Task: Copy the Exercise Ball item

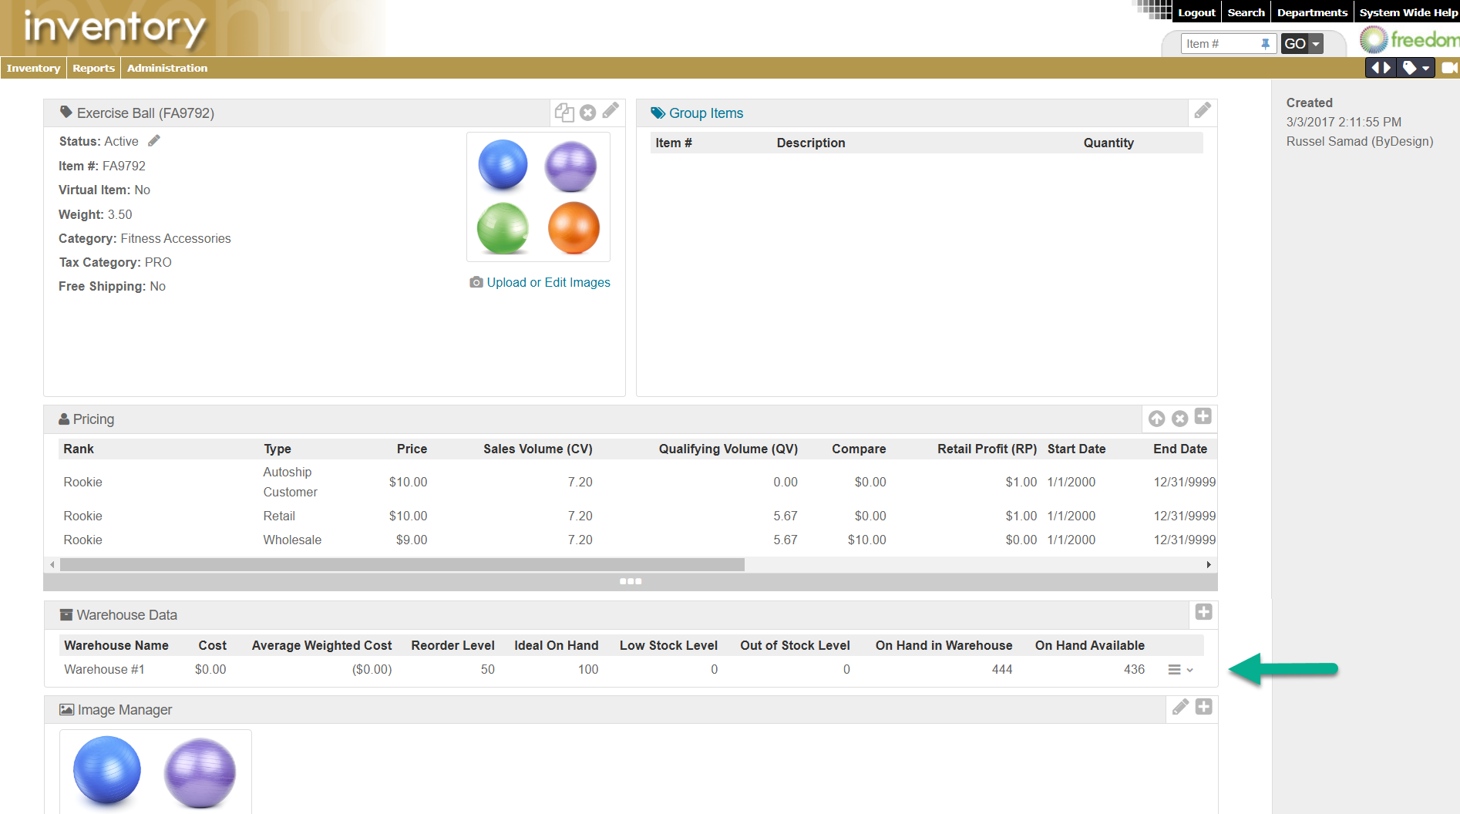Action: [x=564, y=112]
